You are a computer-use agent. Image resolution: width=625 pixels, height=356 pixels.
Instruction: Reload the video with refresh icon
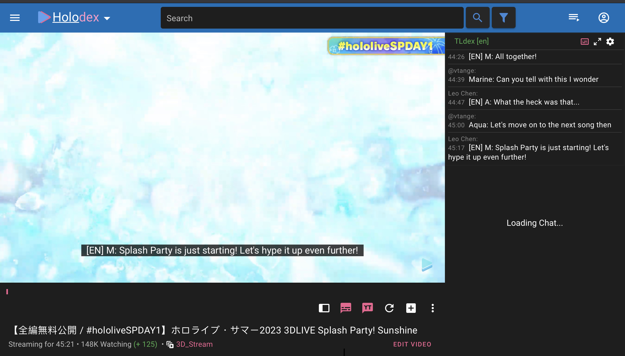click(x=389, y=308)
